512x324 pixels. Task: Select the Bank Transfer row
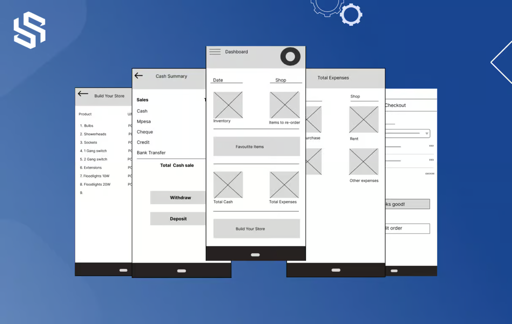click(151, 153)
